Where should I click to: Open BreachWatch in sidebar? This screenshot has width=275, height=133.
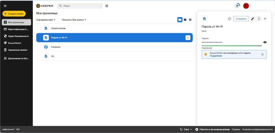(16, 43)
